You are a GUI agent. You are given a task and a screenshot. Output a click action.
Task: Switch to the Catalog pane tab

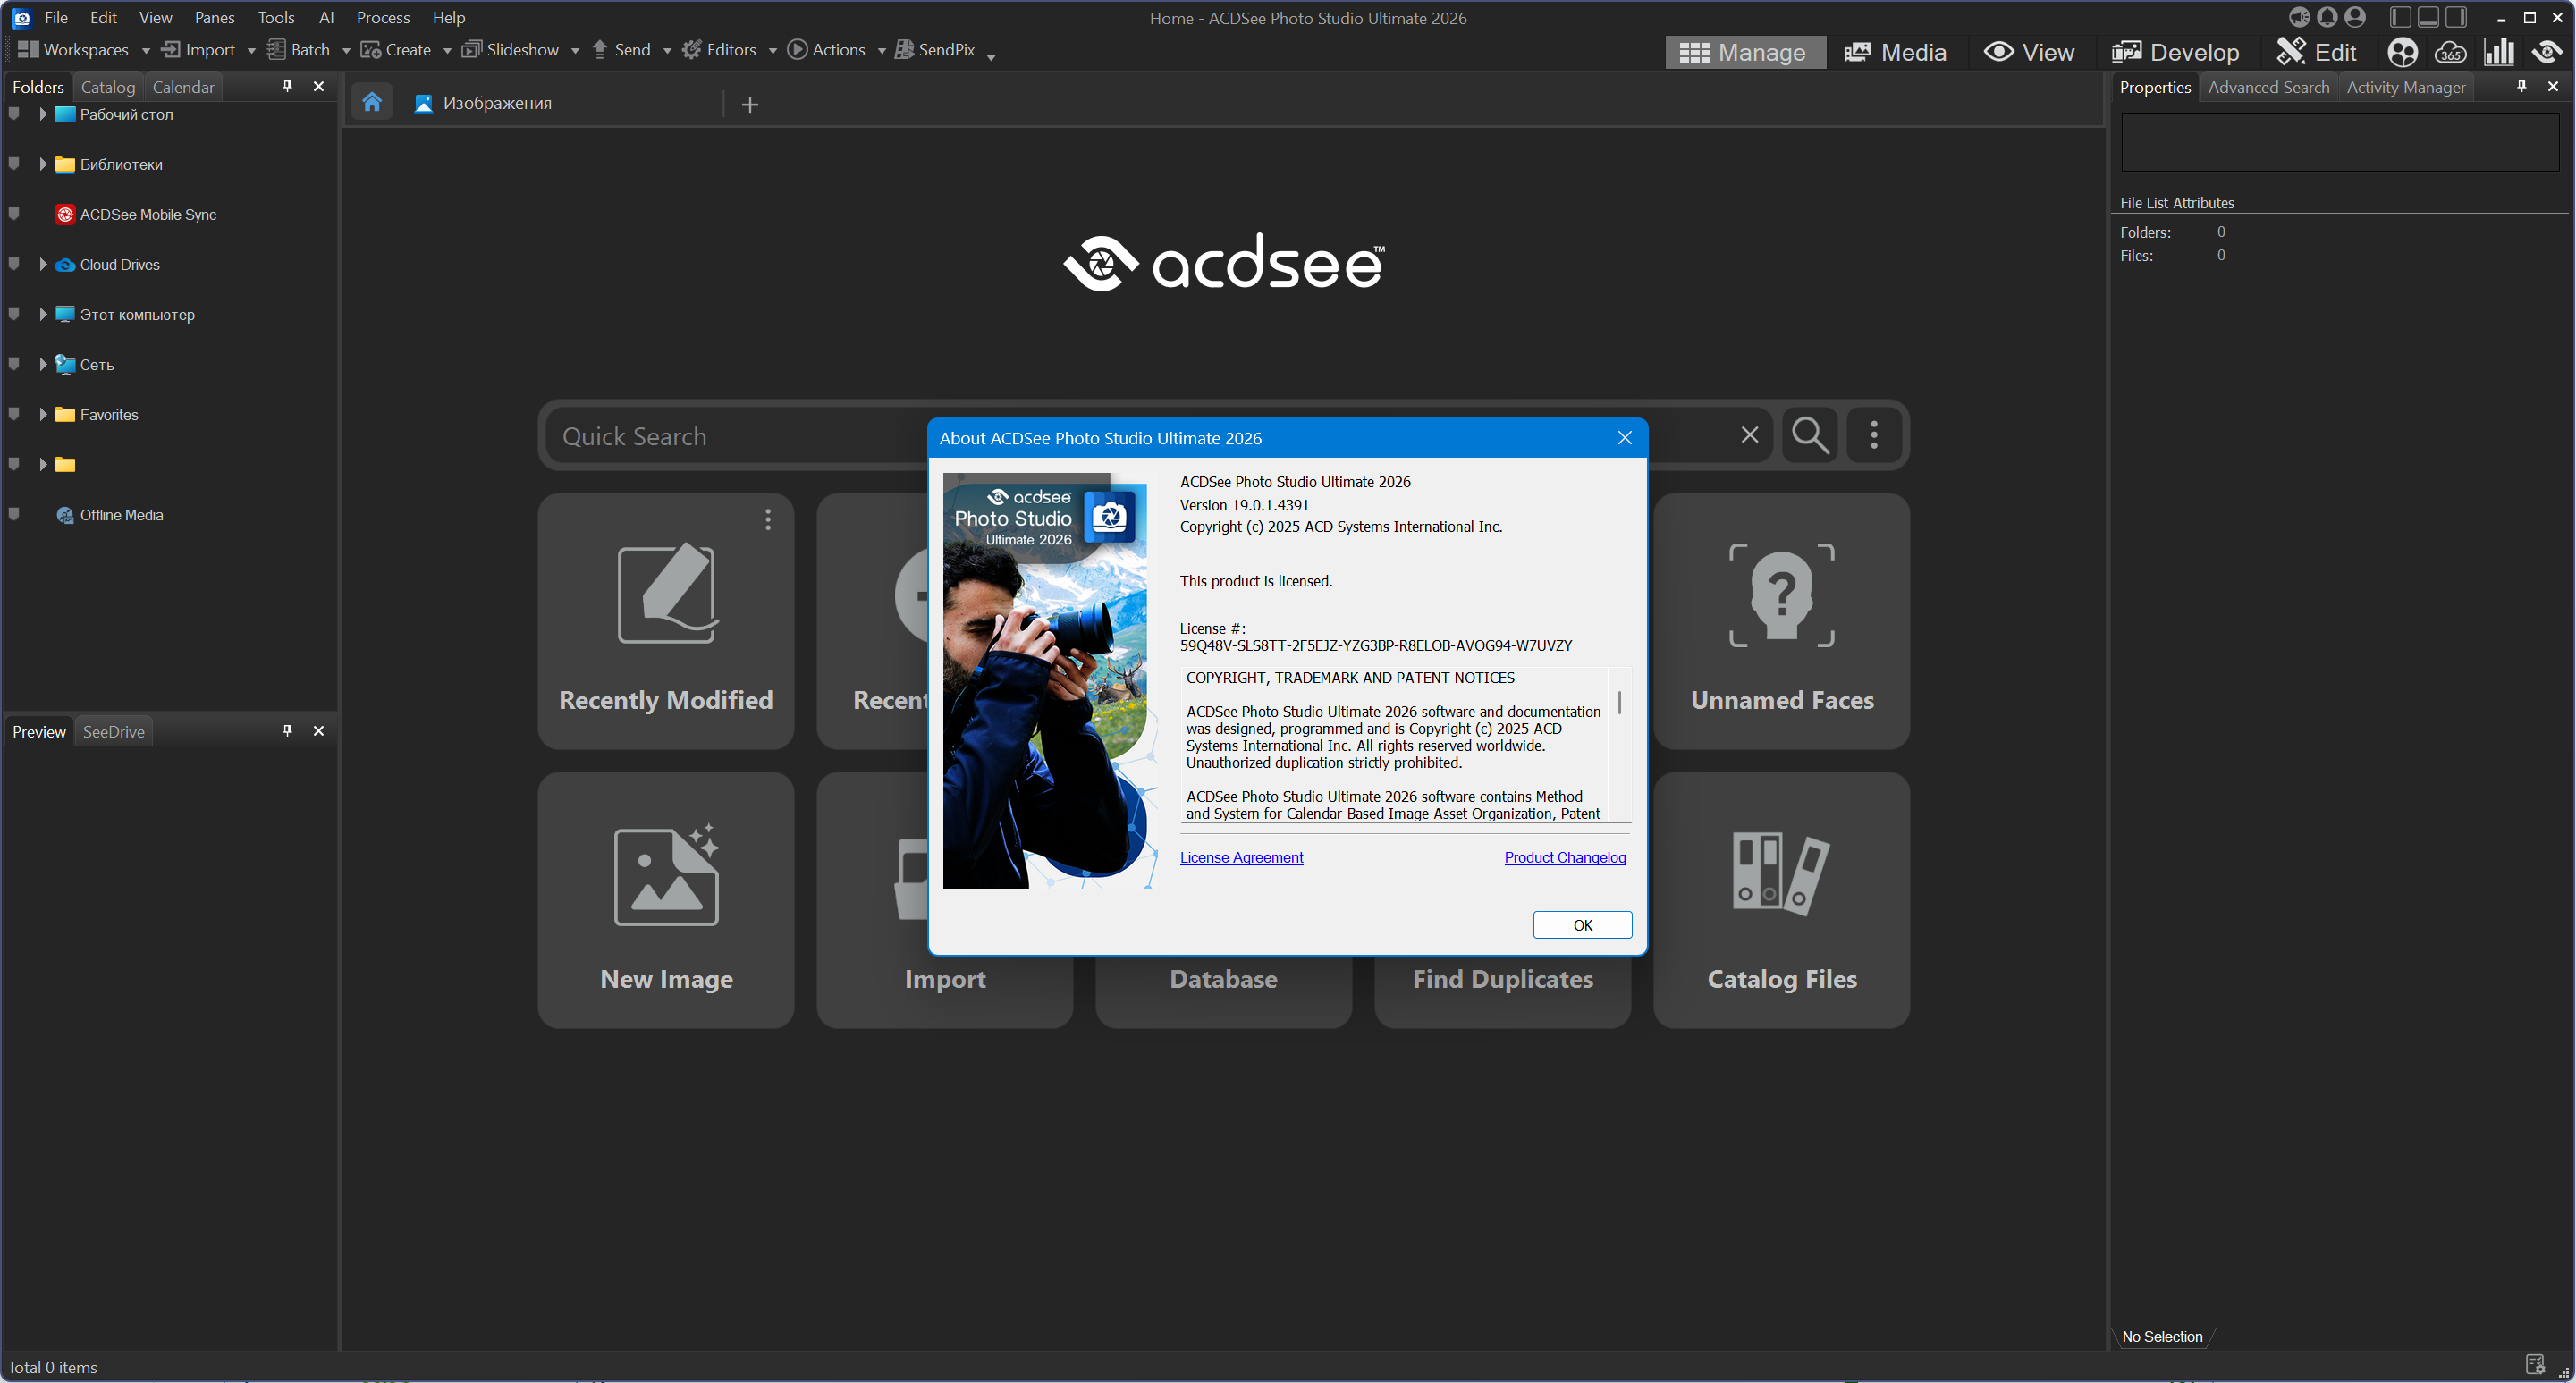click(107, 87)
